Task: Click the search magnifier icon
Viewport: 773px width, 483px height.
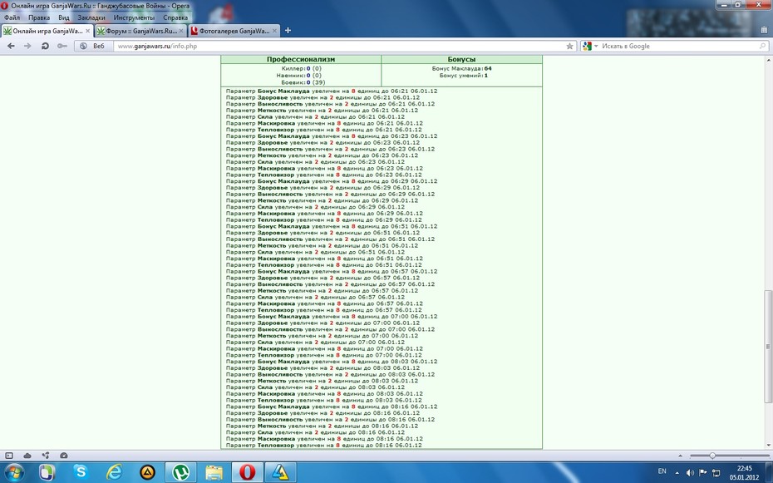Action: tap(762, 46)
